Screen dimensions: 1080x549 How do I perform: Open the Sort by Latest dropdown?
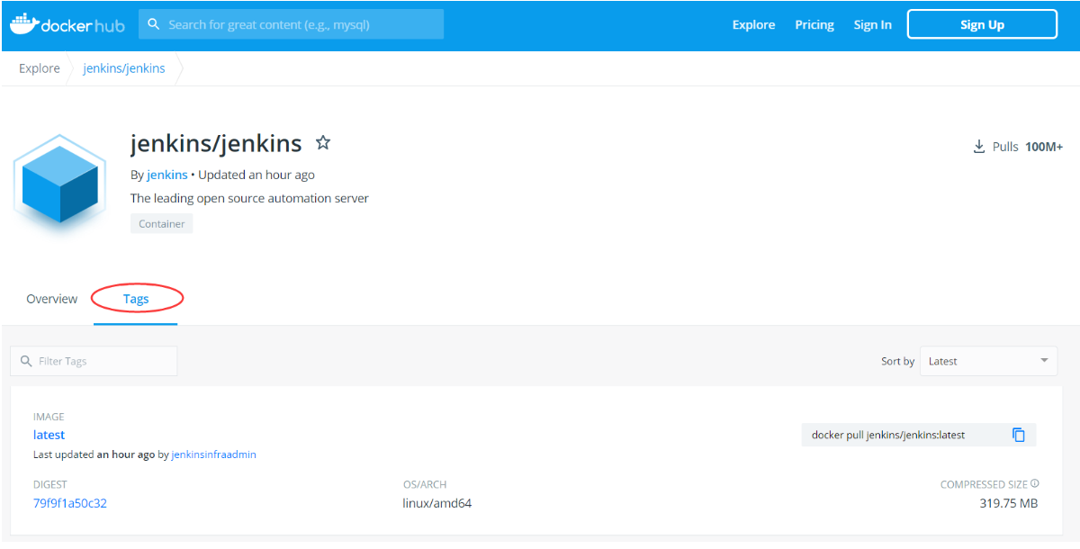(x=990, y=361)
